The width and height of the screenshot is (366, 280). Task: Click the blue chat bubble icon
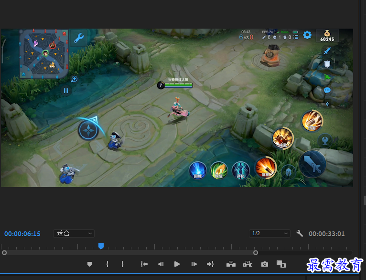(x=327, y=90)
